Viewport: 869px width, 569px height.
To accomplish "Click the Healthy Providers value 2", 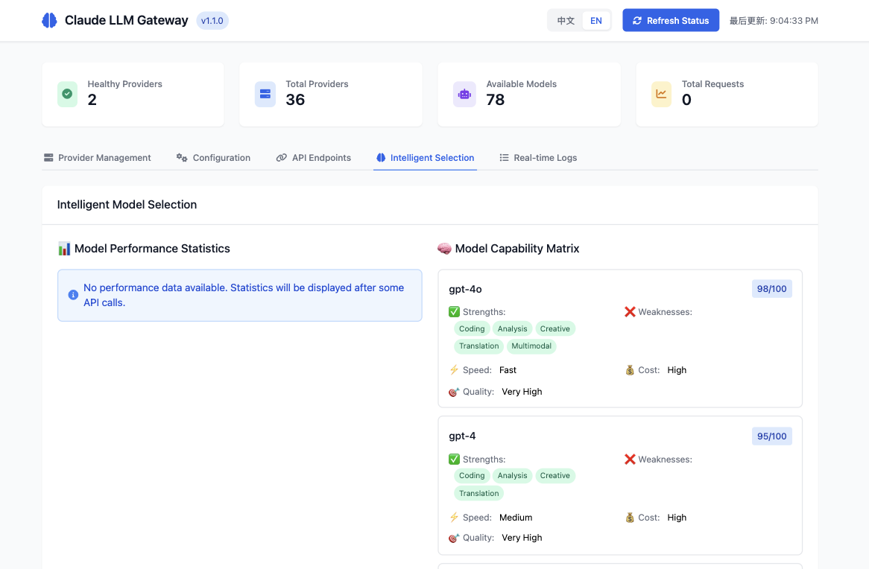I will point(92,100).
